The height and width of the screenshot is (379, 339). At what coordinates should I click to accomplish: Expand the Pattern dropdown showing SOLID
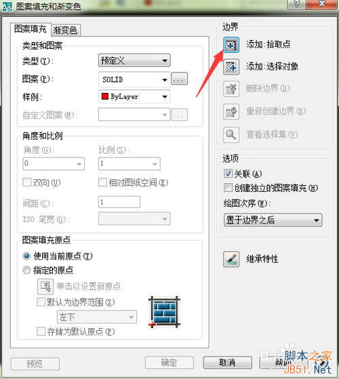(x=134, y=79)
